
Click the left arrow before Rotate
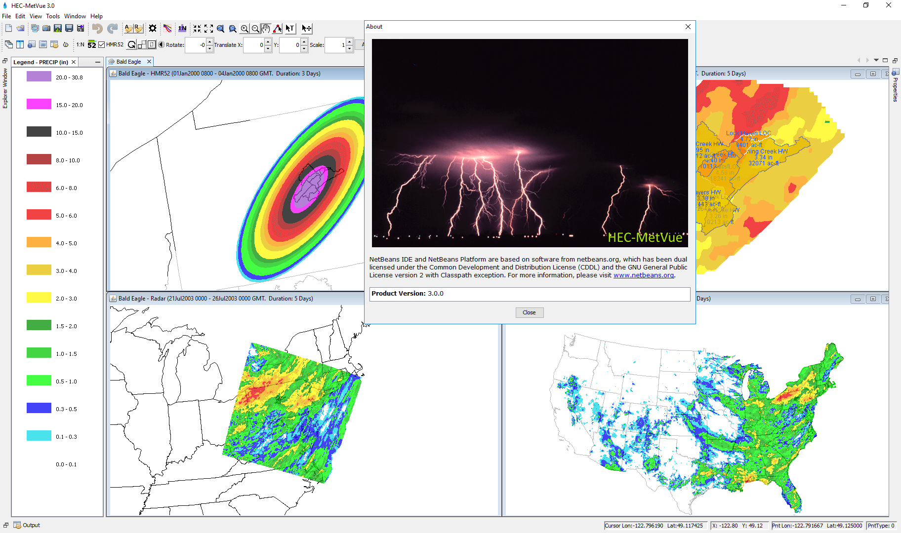pyautogui.click(x=161, y=44)
